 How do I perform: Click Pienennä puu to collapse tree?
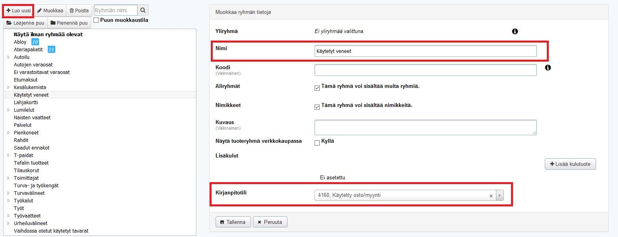[69, 23]
